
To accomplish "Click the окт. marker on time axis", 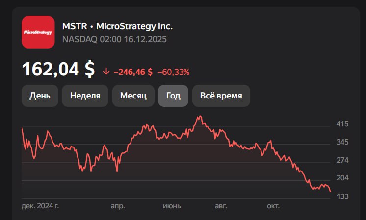I will coord(273,206).
